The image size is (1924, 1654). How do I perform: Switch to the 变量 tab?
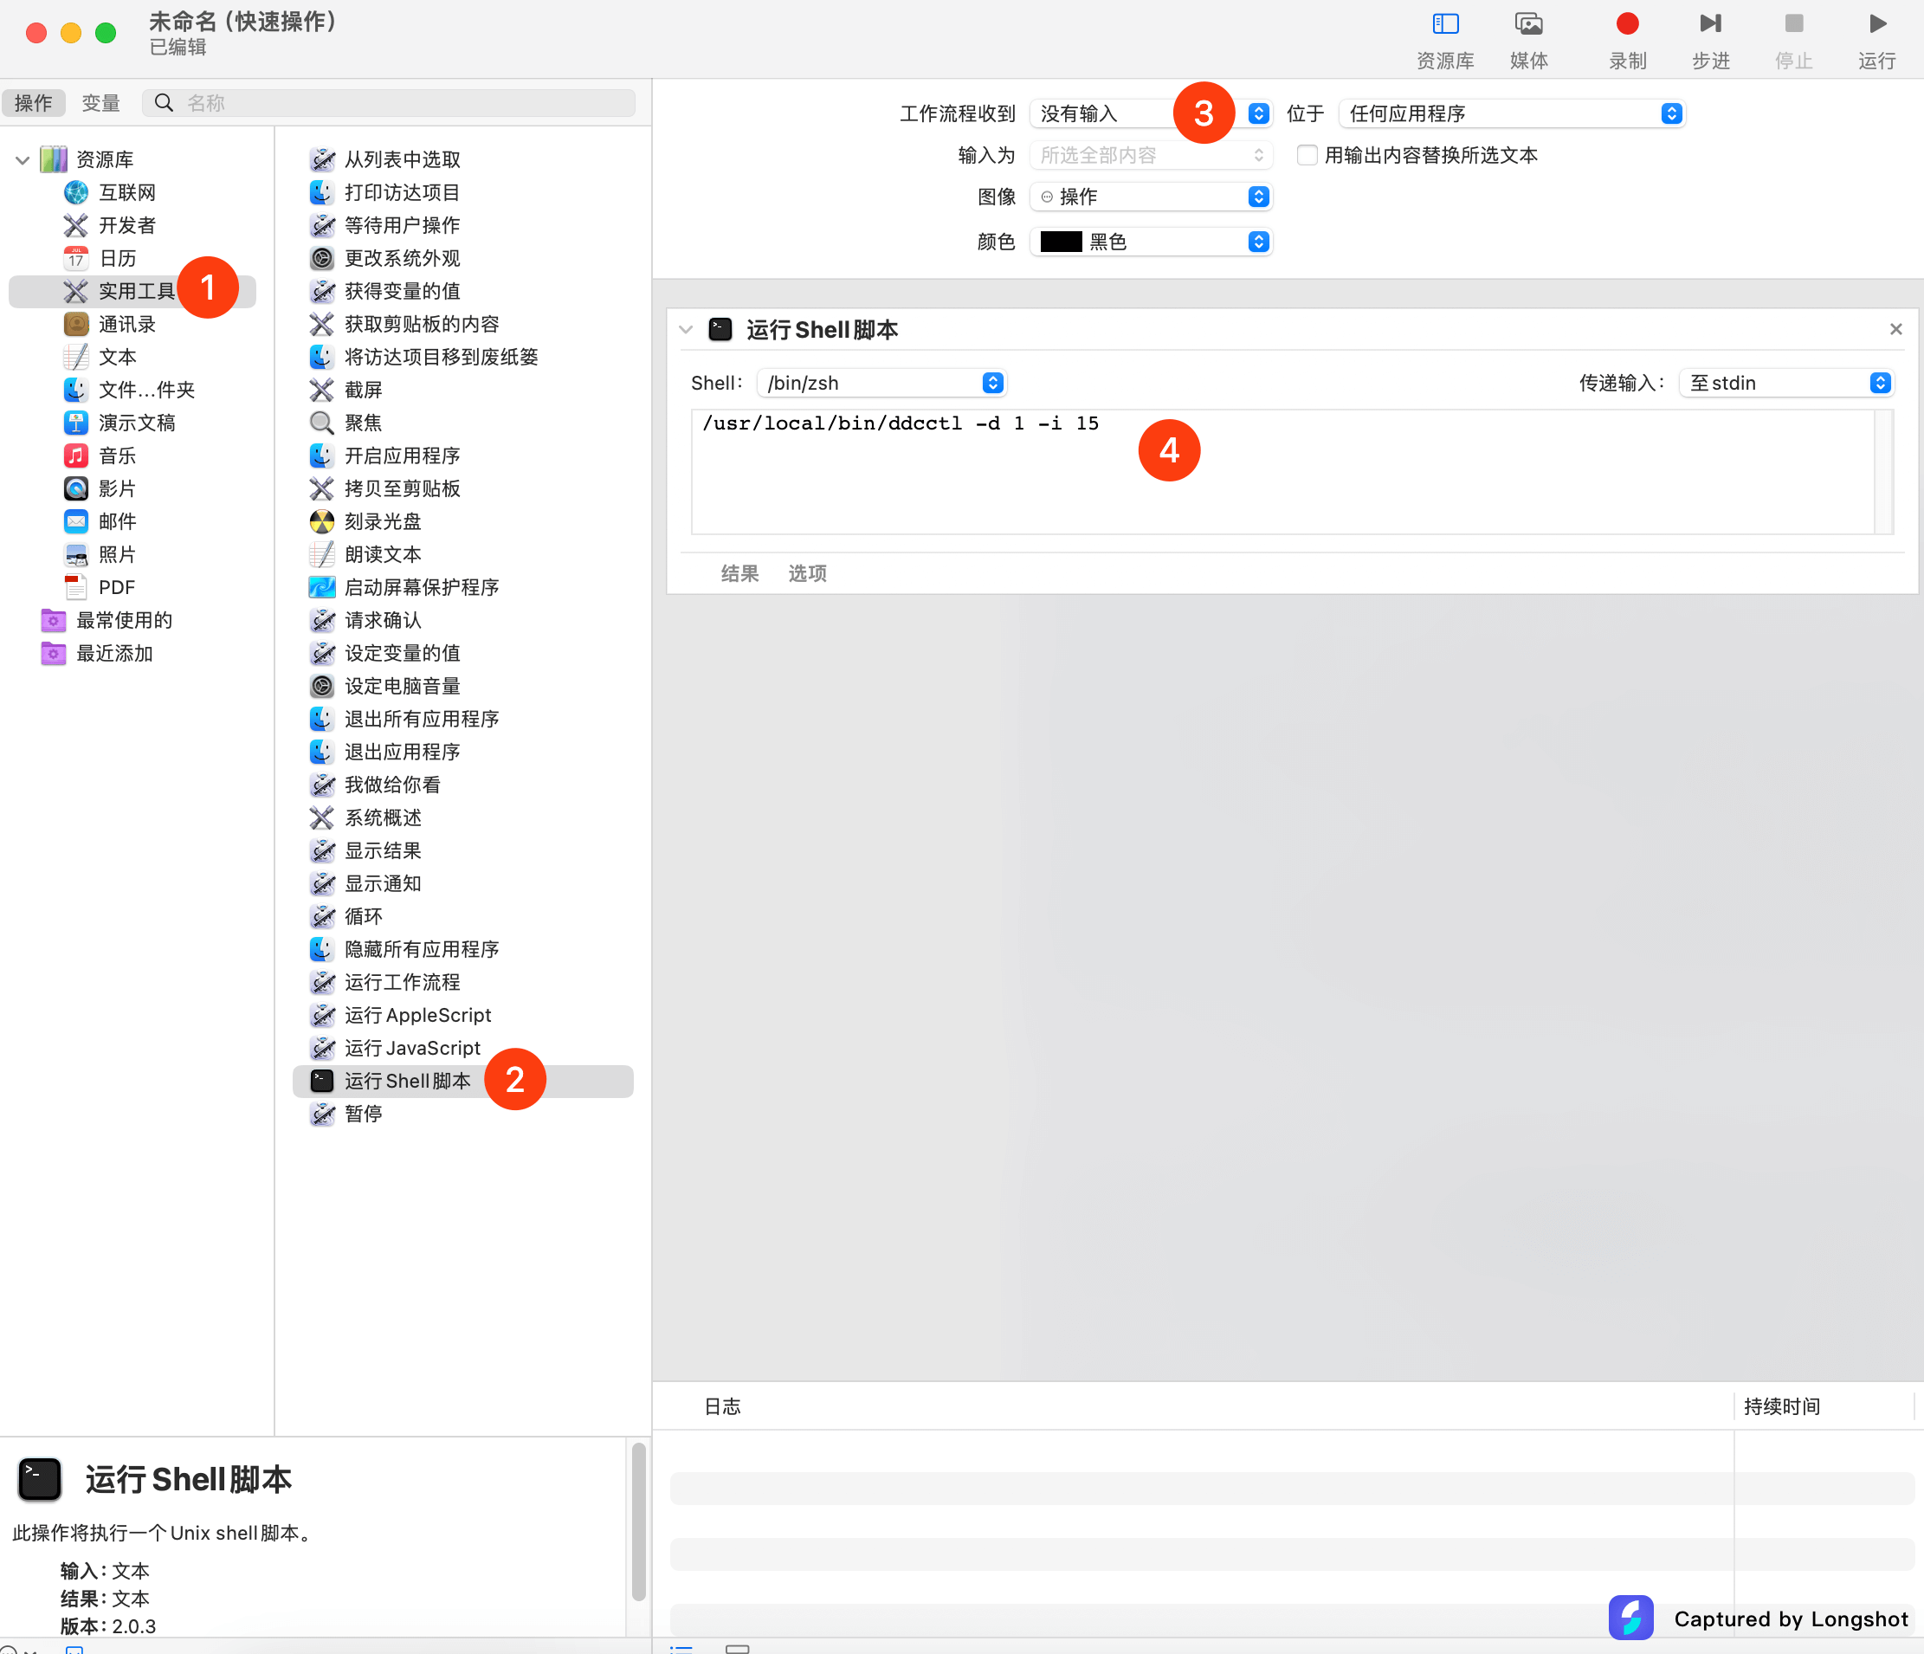[x=100, y=103]
